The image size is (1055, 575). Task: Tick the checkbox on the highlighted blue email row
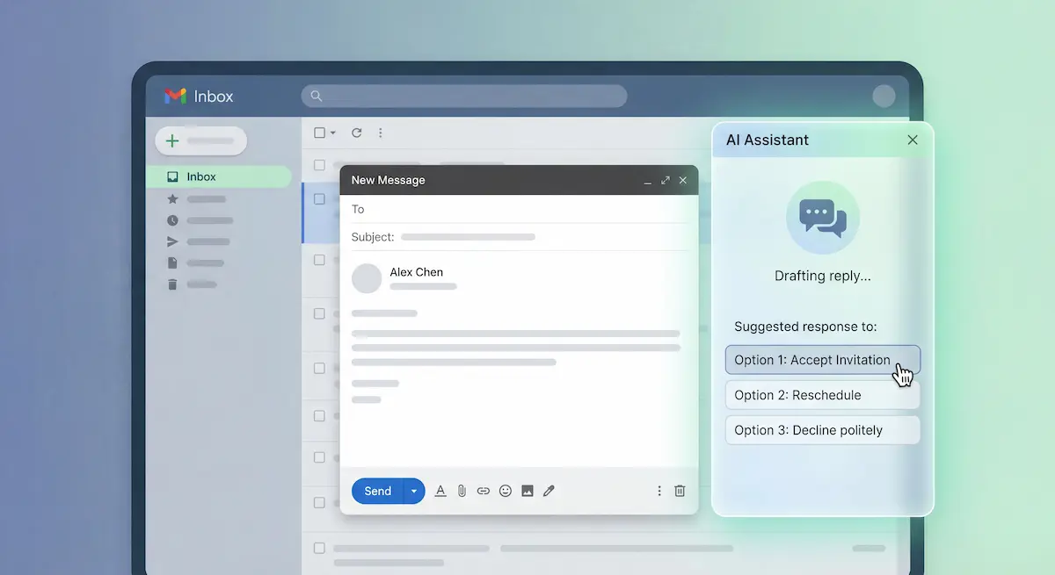(x=319, y=199)
